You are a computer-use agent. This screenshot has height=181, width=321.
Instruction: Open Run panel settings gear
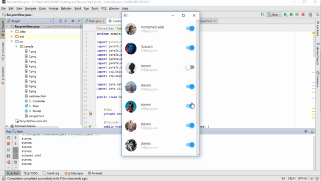click(x=306, y=131)
